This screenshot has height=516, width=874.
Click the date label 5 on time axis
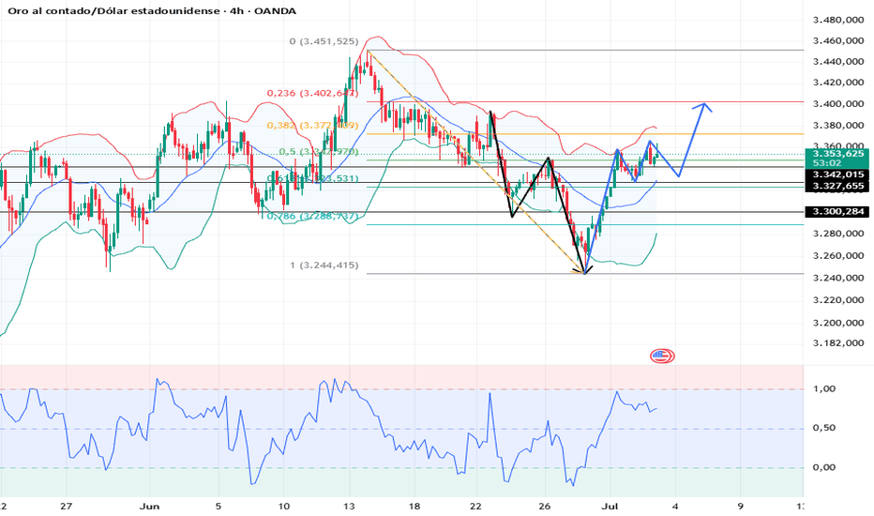coord(218,507)
